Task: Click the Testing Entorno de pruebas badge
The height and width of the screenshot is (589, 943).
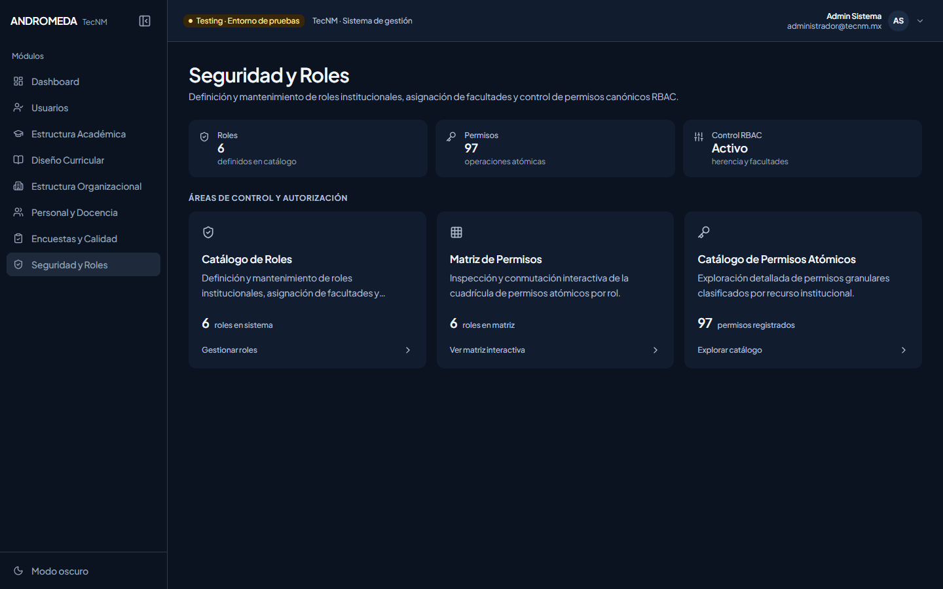Action: (x=244, y=21)
